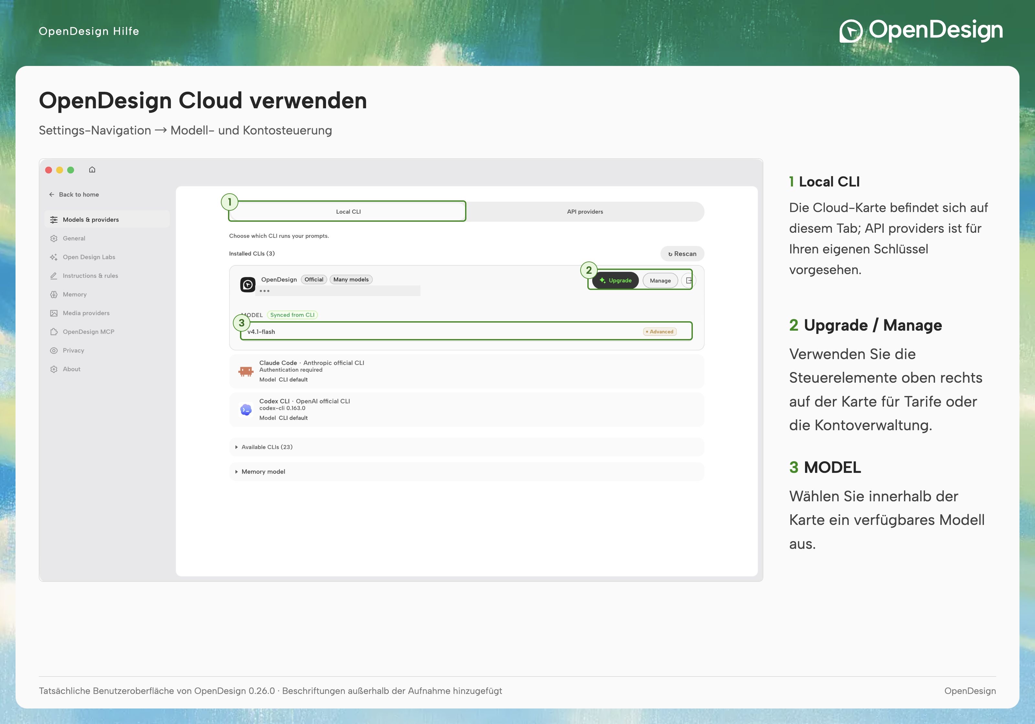Screen dimensions: 1035x724
Task: Click codex-cli 0.163.0 version text
Action: pos(282,408)
